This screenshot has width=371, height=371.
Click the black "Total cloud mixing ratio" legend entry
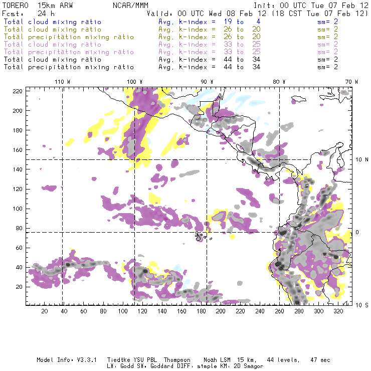(53, 60)
